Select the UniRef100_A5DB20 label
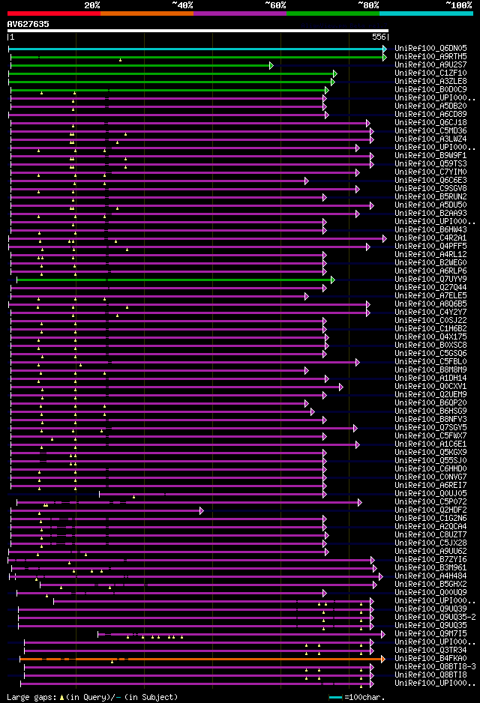Image resolution: width=480 pixels, height=703 pixels. [430, 106]
